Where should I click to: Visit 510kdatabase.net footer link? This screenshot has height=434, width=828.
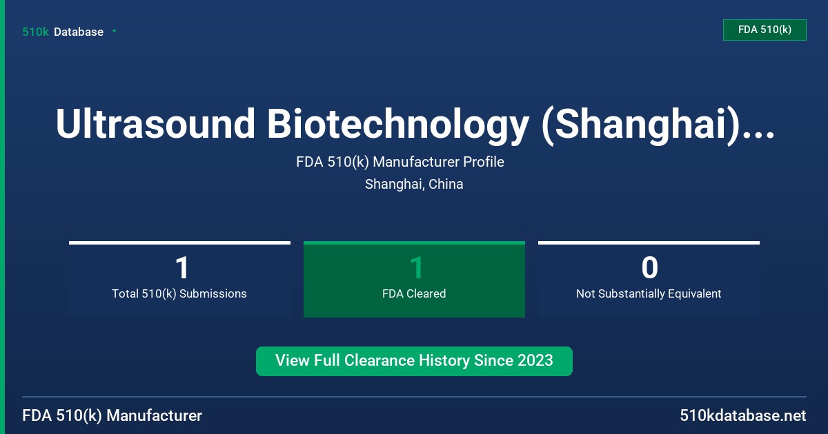click(x=742, y=415)
